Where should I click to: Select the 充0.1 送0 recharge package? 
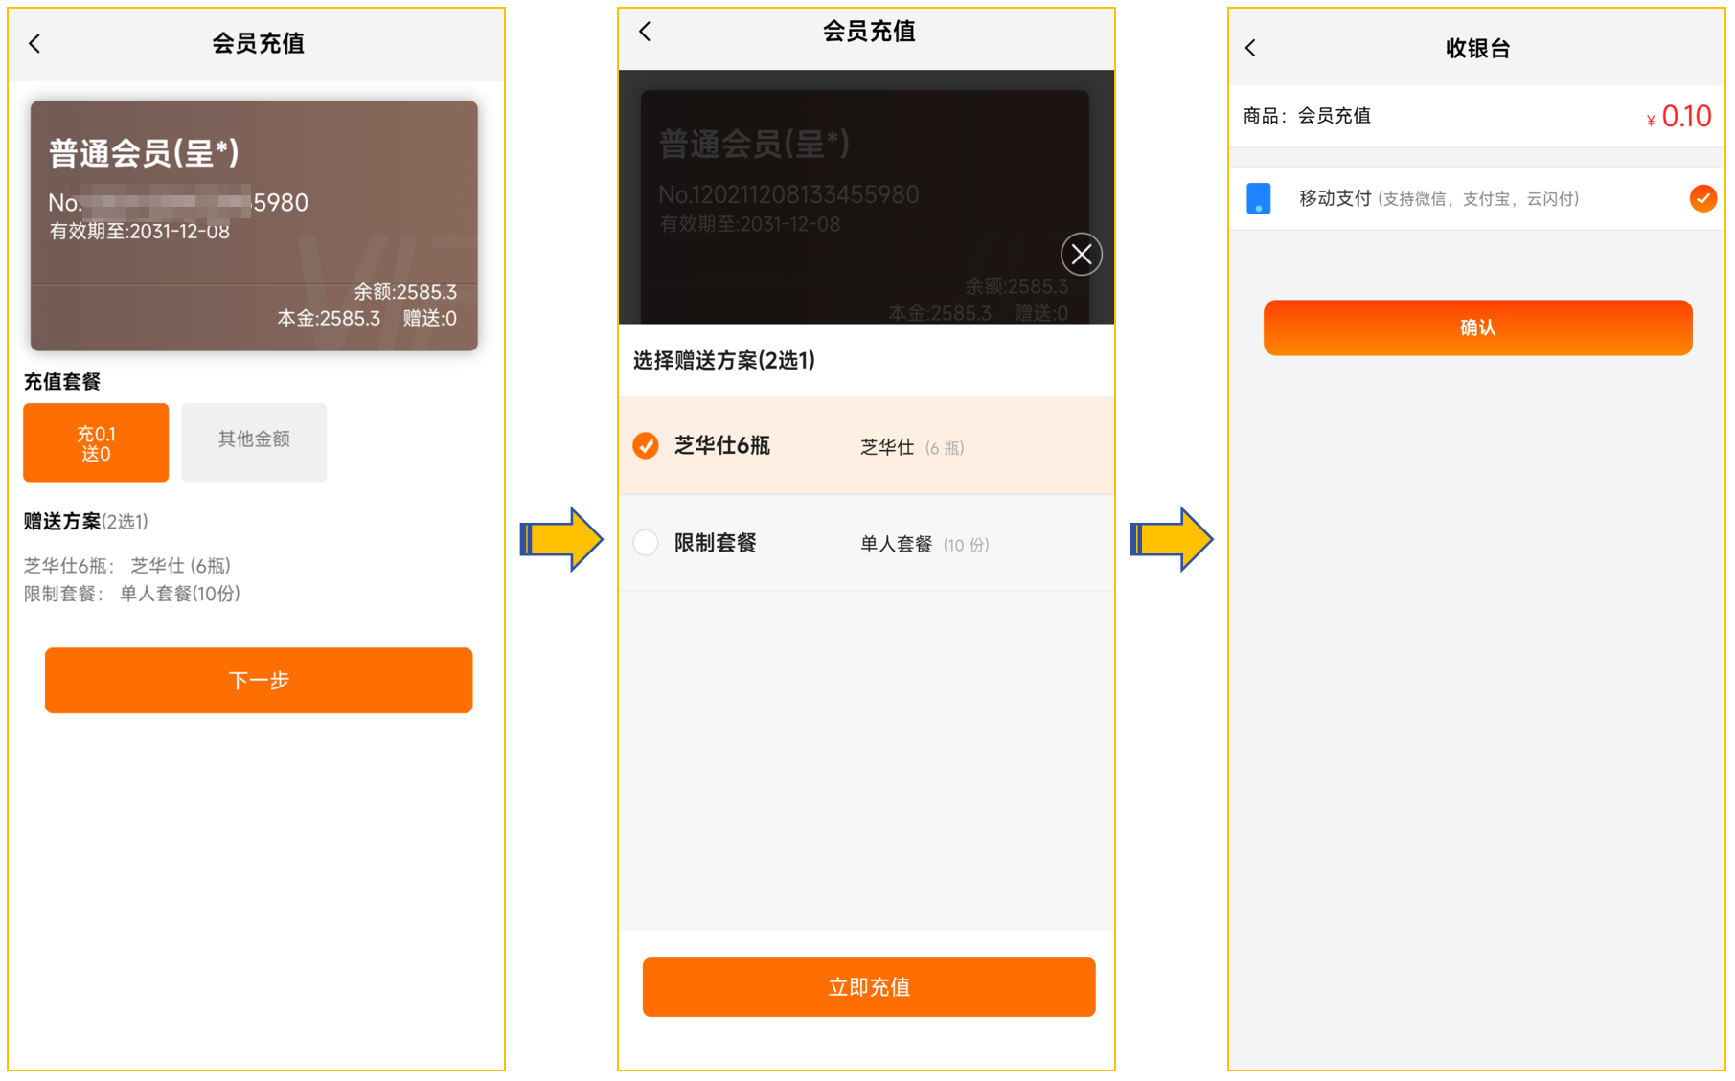pyautogui.click(x=96, y=442)
